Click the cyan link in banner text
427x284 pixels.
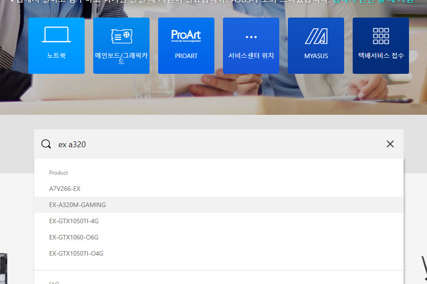coord(373,1)
